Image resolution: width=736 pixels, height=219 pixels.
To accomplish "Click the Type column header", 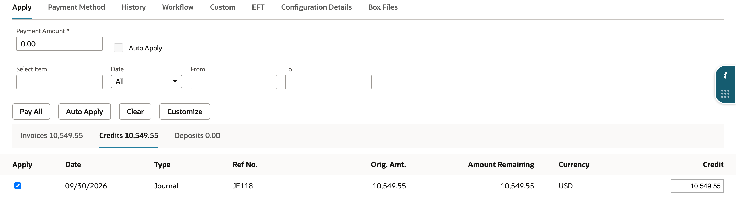I will tap(162, 165).
